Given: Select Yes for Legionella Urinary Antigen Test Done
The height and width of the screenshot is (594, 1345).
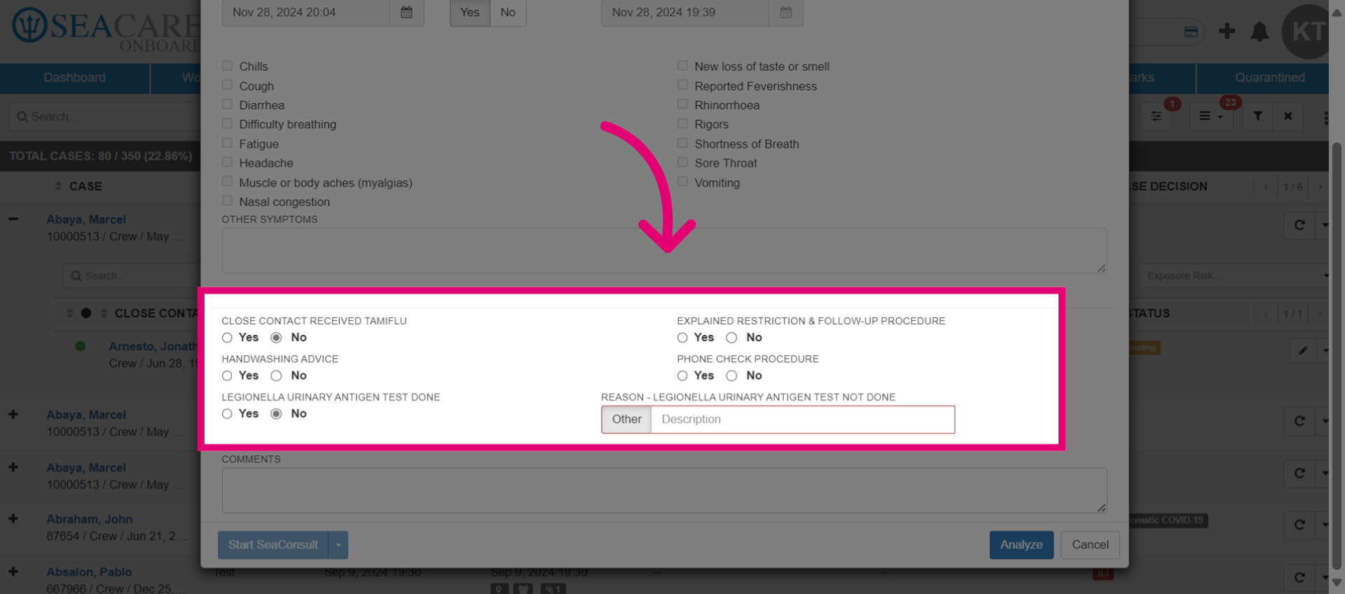Looking at the screenshot, I should coord(227,414).
